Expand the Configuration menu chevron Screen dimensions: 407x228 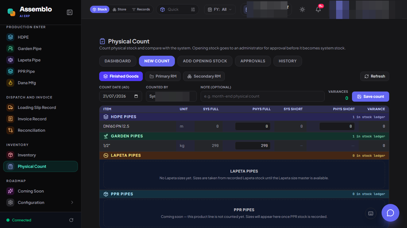click(x=72, y=202)
